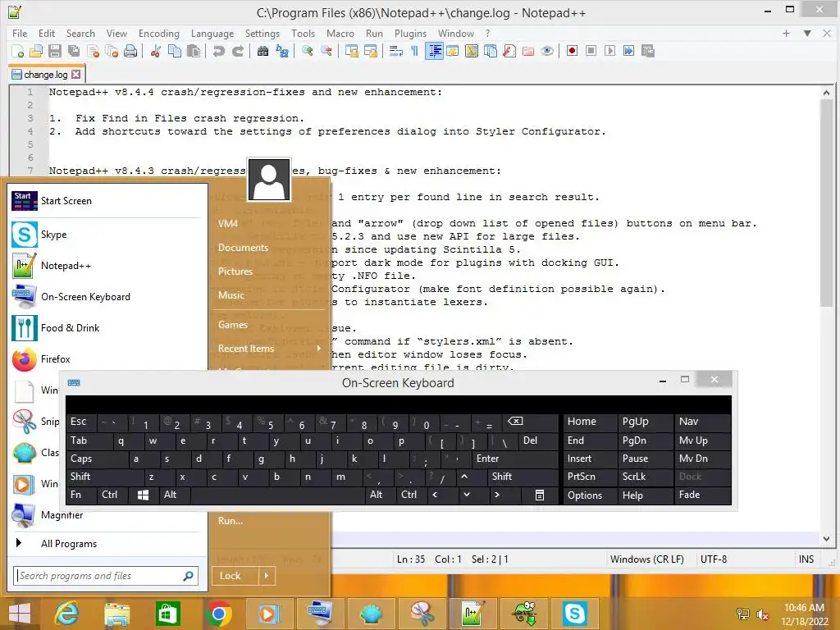Click the Open file toolbar icon
Viewport: 840px width, 630px height.
[36, 52]
